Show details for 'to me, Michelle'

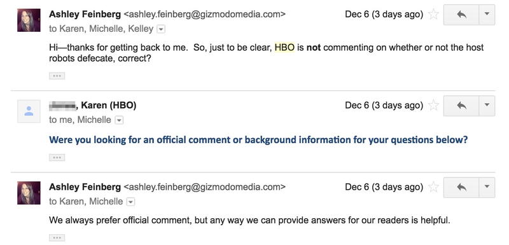click(119, 120)
